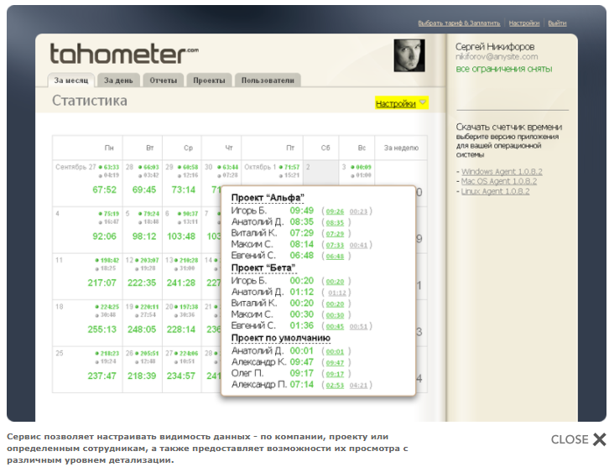
Task: Click 01:12 link for Анатолий Д. in Бета
Action: (x=336, y=293)
